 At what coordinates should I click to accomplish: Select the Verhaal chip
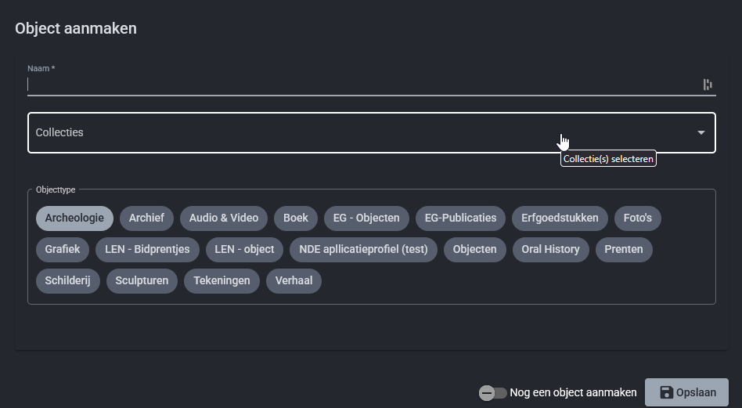(x=294, y=280)
